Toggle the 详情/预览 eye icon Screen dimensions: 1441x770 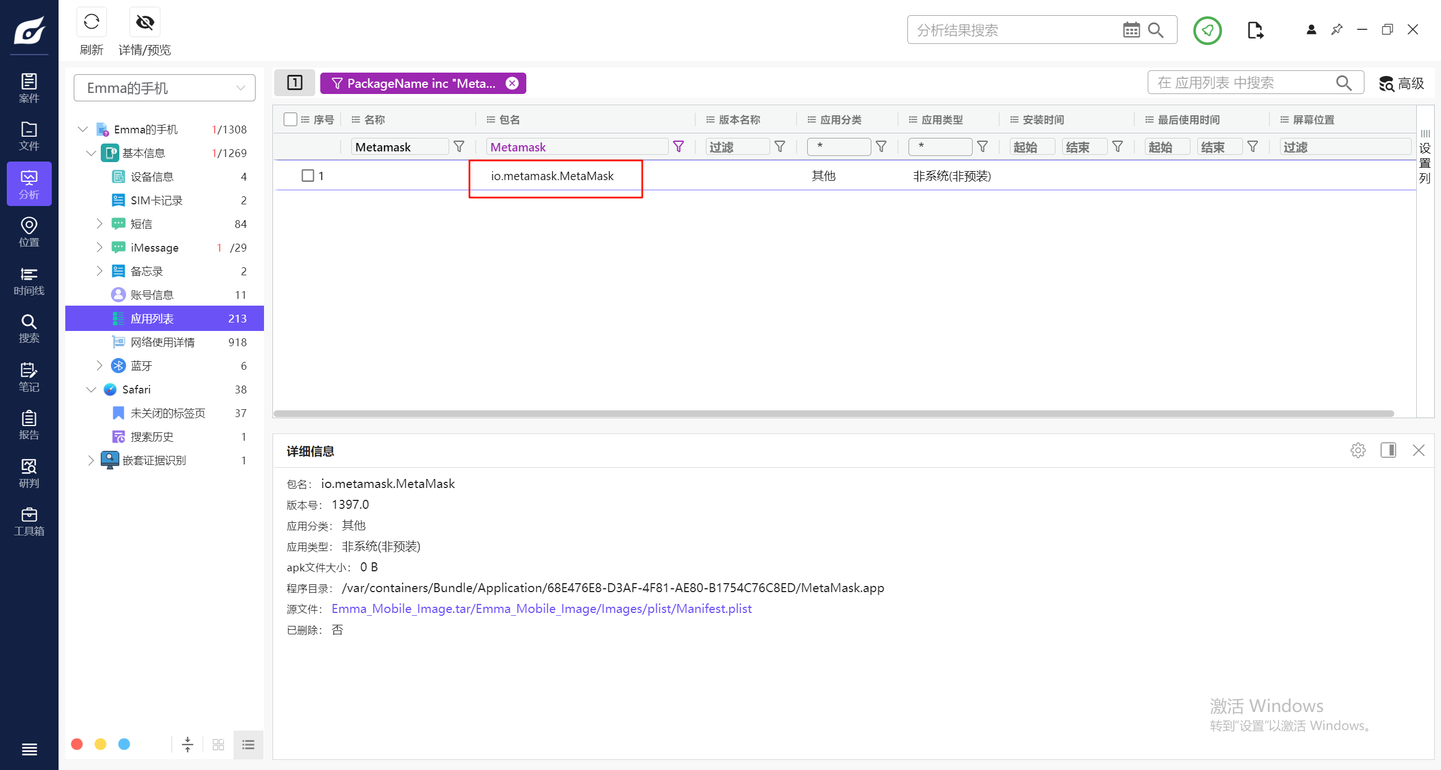[145, 23]
